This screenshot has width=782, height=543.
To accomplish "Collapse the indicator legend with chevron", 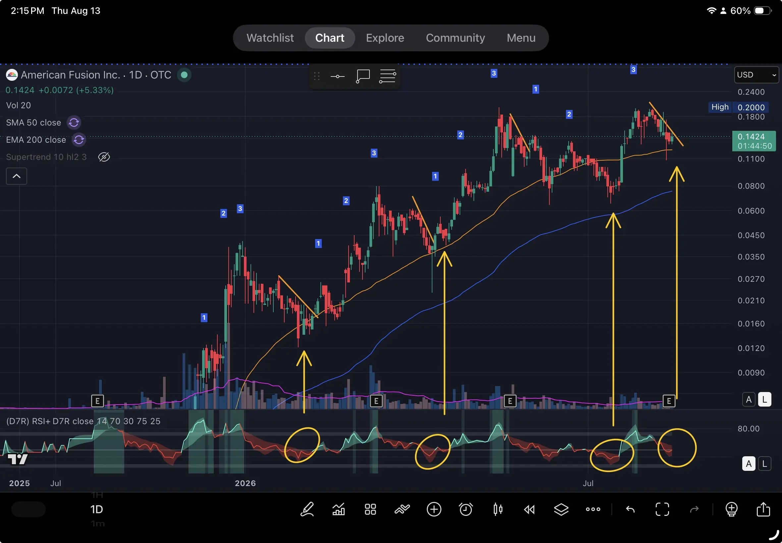I will [x=16, y=176].
